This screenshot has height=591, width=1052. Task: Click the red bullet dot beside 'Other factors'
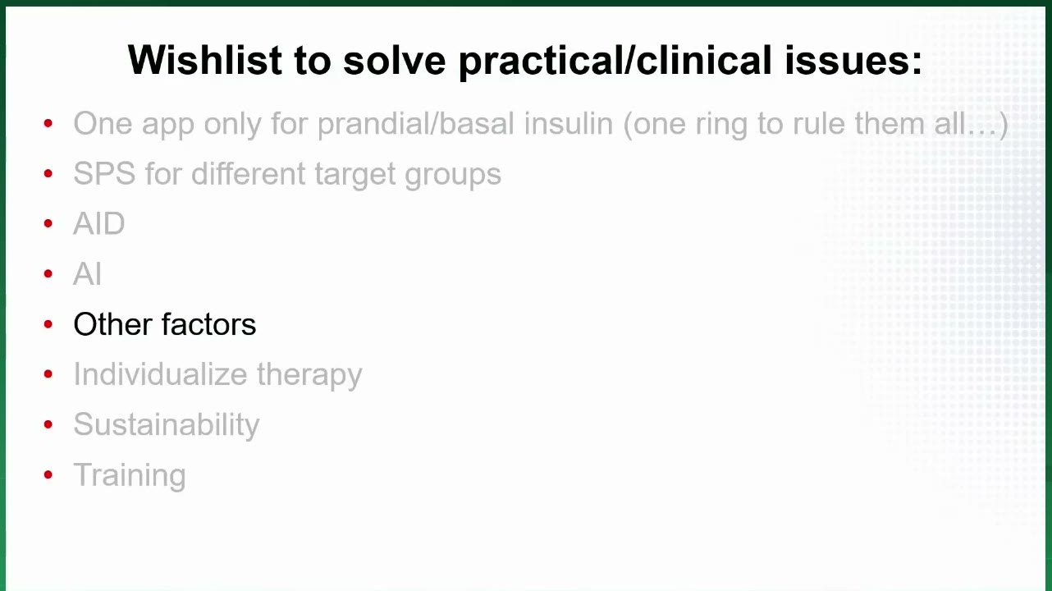(x=48, y=324)
